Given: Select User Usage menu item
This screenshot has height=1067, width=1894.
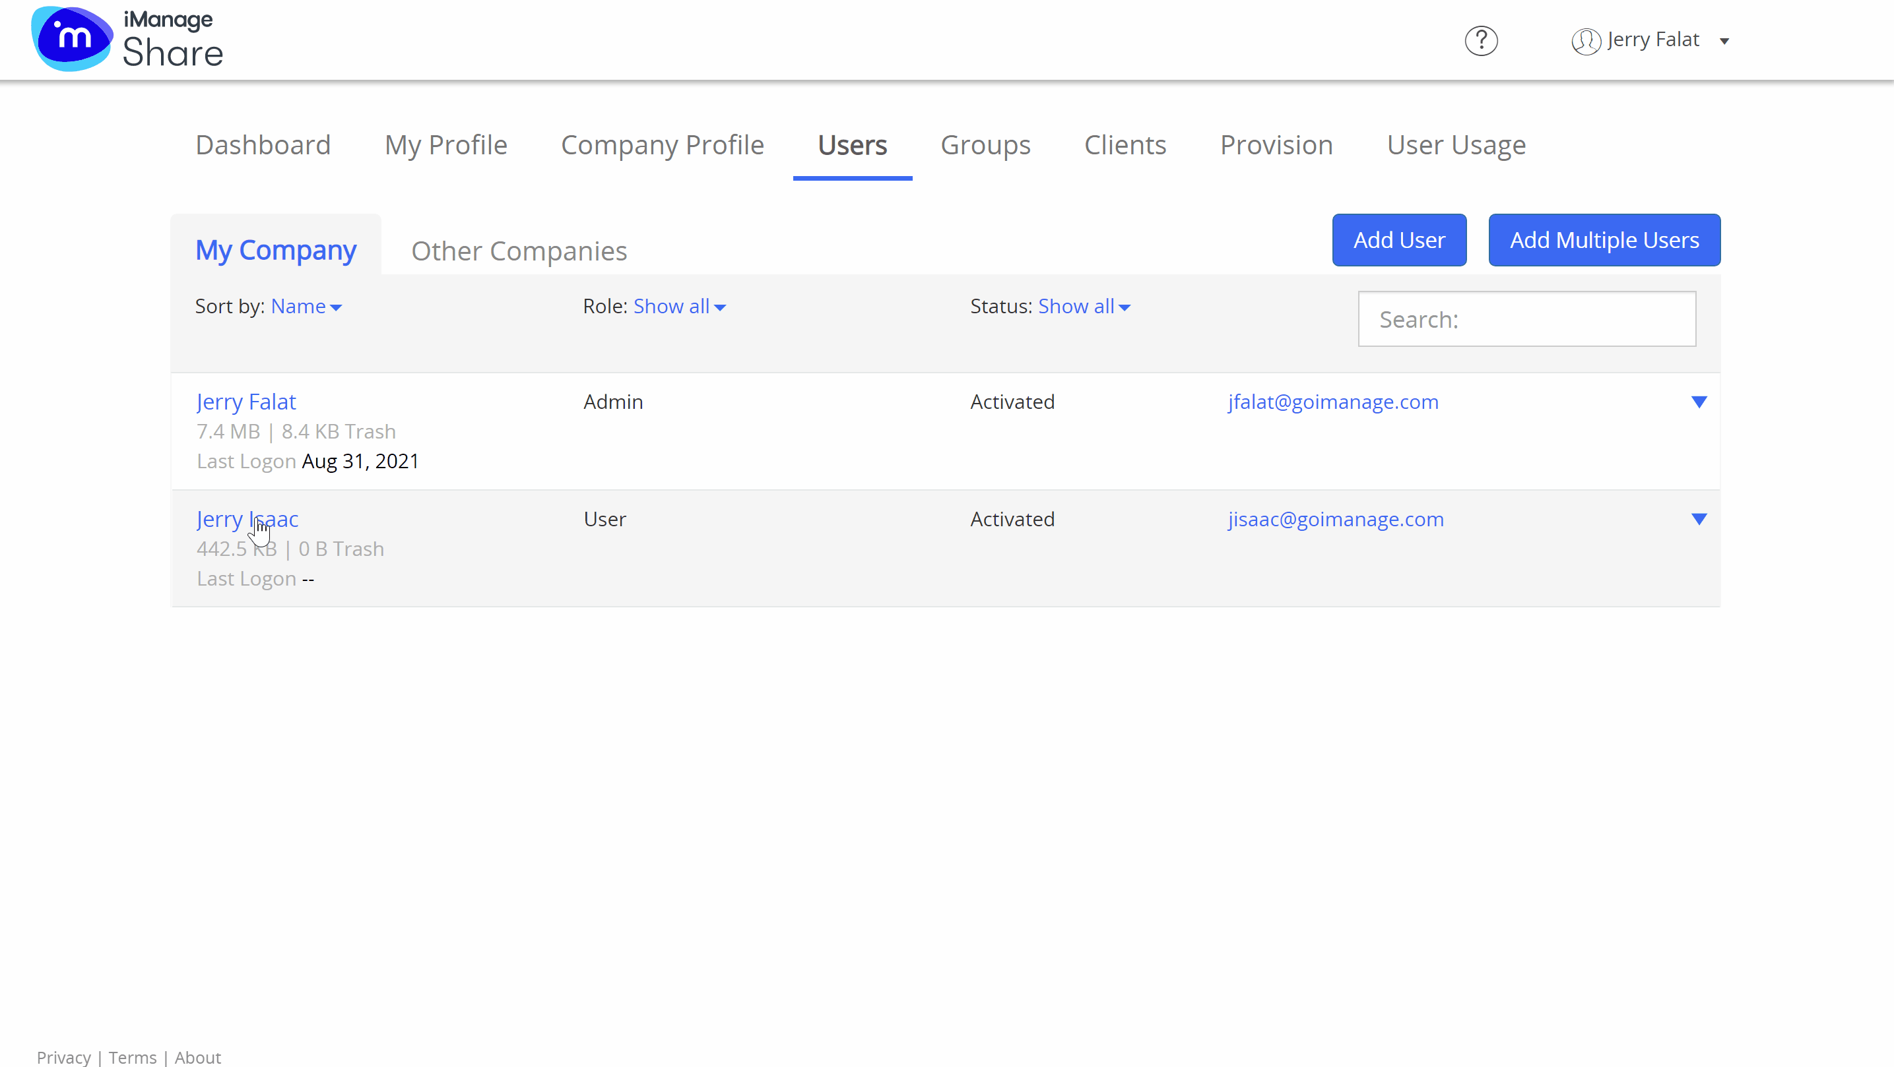Looking at the screenshot, I should pos(1456,144).
